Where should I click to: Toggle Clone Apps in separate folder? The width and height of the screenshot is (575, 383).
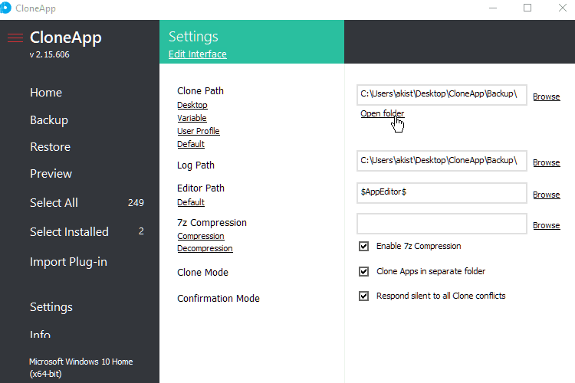click(363, 271)
